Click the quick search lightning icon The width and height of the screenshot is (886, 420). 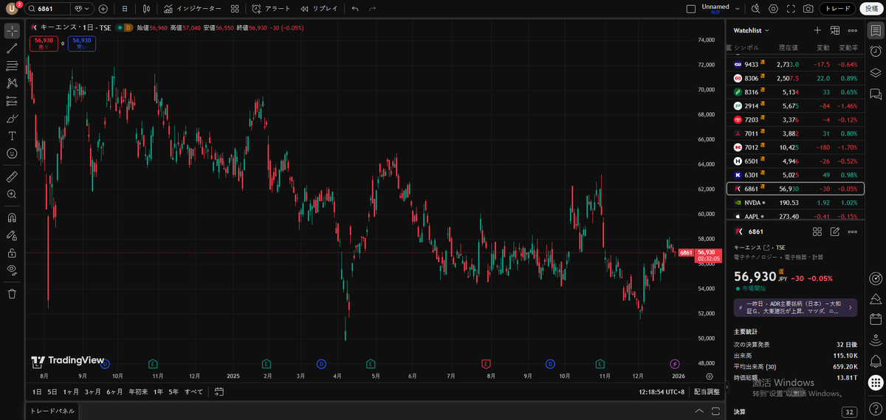755,9
